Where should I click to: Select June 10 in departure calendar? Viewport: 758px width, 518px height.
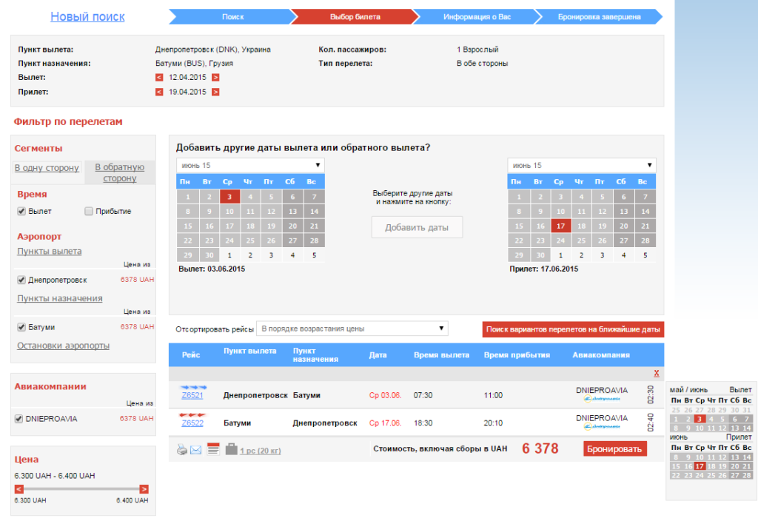pyautogui.click(x=229, y=211)
